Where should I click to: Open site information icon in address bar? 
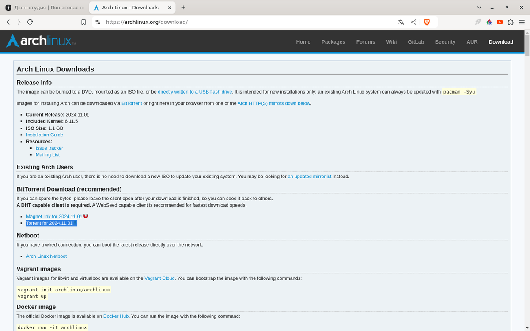[x=98, y=22]
